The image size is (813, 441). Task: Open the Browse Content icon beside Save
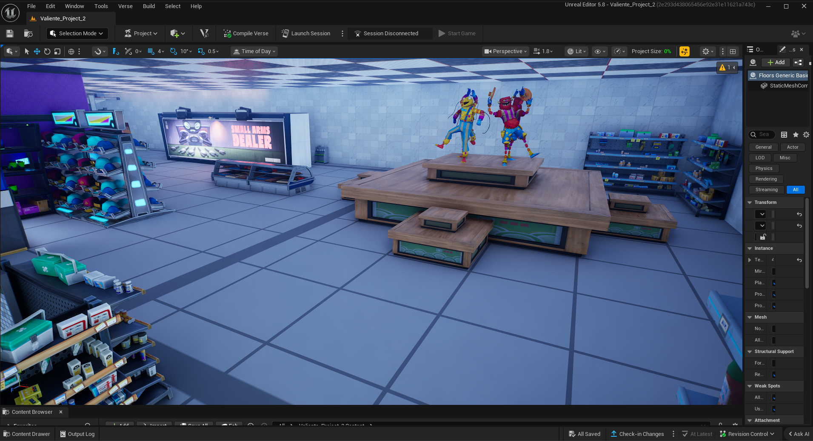[29, 34]
